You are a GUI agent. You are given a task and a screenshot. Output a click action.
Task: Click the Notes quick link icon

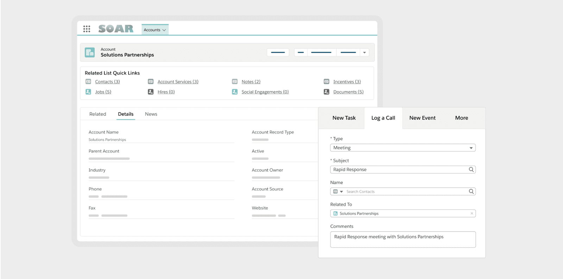point(235,82)
